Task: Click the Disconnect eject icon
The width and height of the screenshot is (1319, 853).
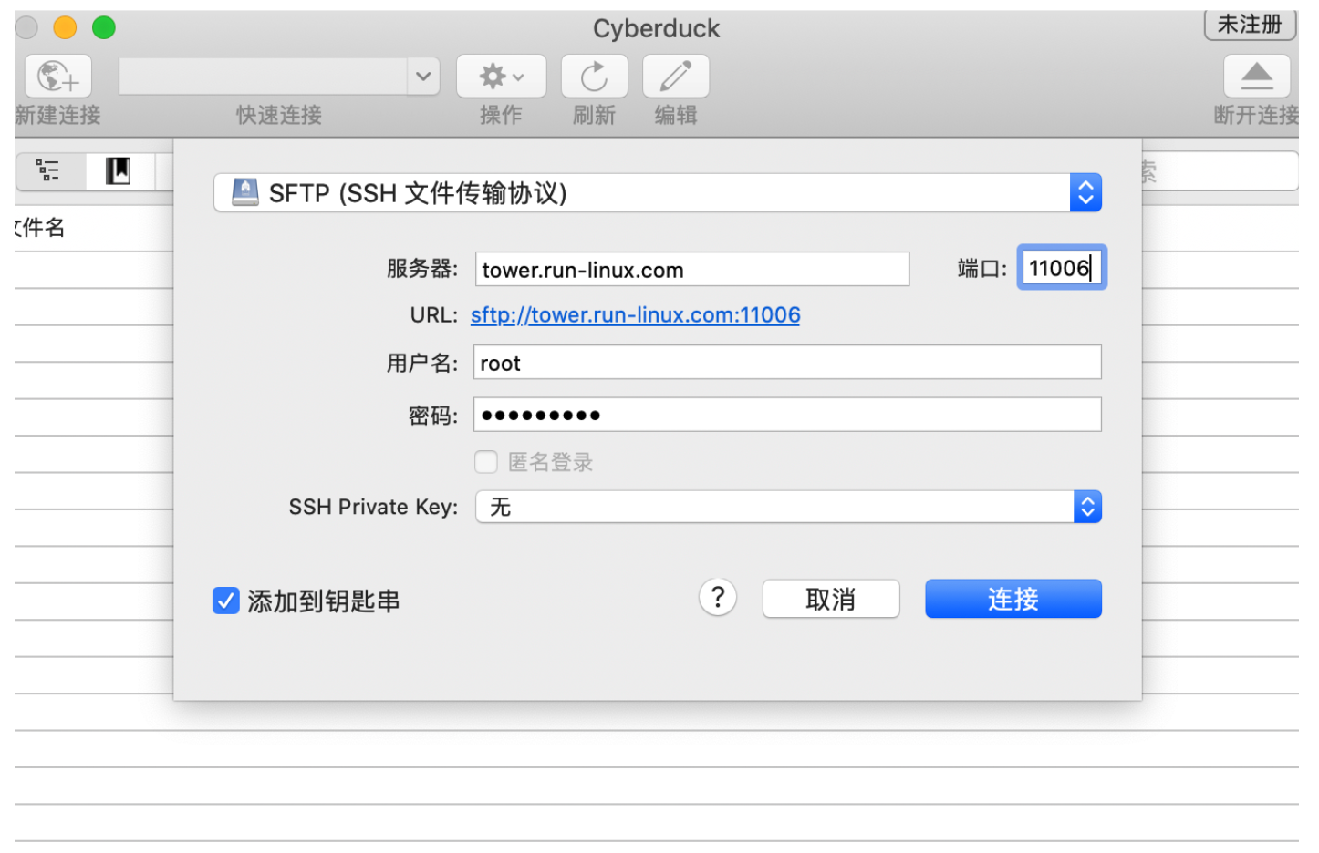Action: point(1256,77)
